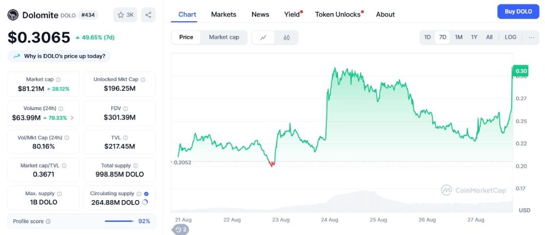
Task: Enable LOG scale on chart
Action: click(x=510, y=37)
